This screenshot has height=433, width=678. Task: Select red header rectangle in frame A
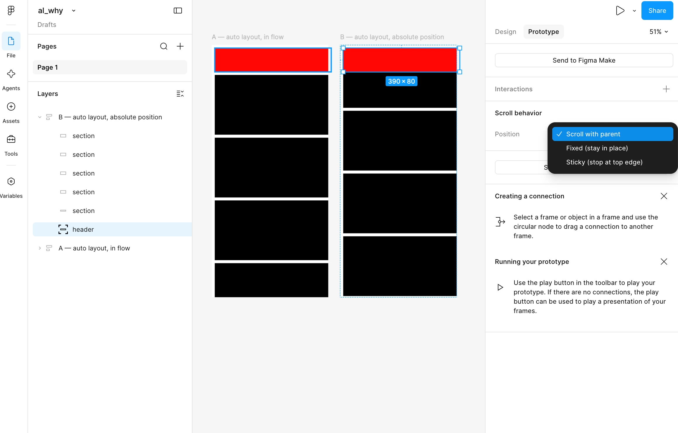point(271,60)
